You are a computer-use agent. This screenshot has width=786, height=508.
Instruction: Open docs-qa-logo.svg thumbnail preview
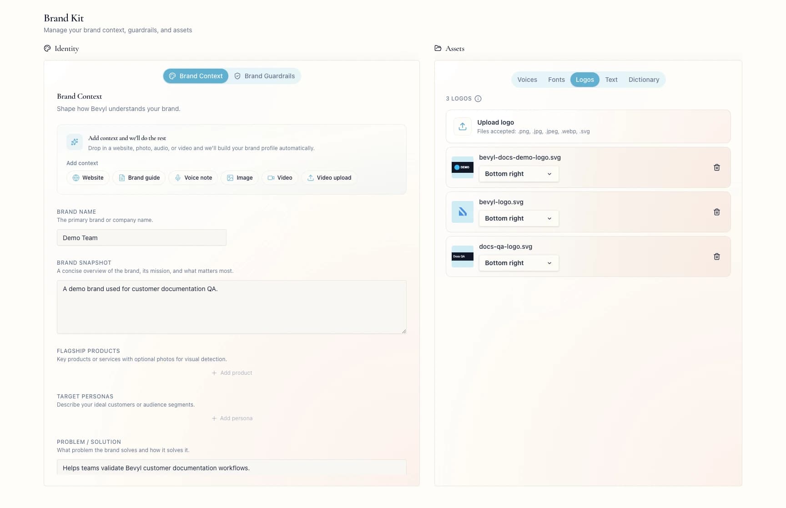coord(463,257)
